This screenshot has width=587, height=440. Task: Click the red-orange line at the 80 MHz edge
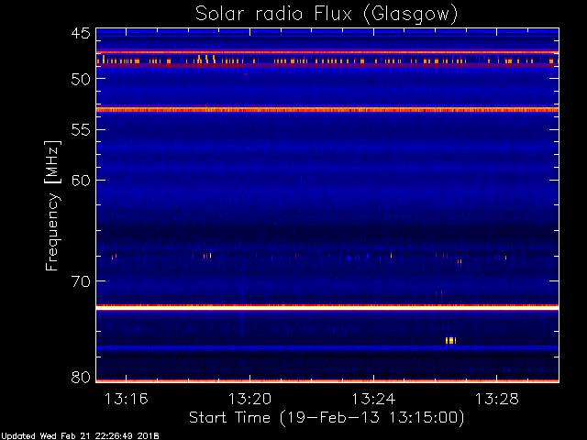pos(327,381)
